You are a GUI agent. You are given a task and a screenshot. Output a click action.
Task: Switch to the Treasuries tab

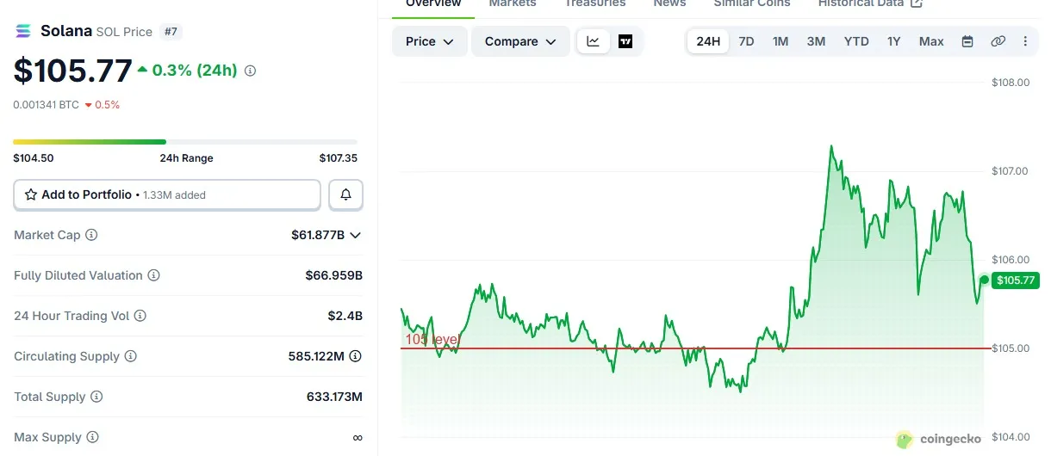tap(594, 4)
